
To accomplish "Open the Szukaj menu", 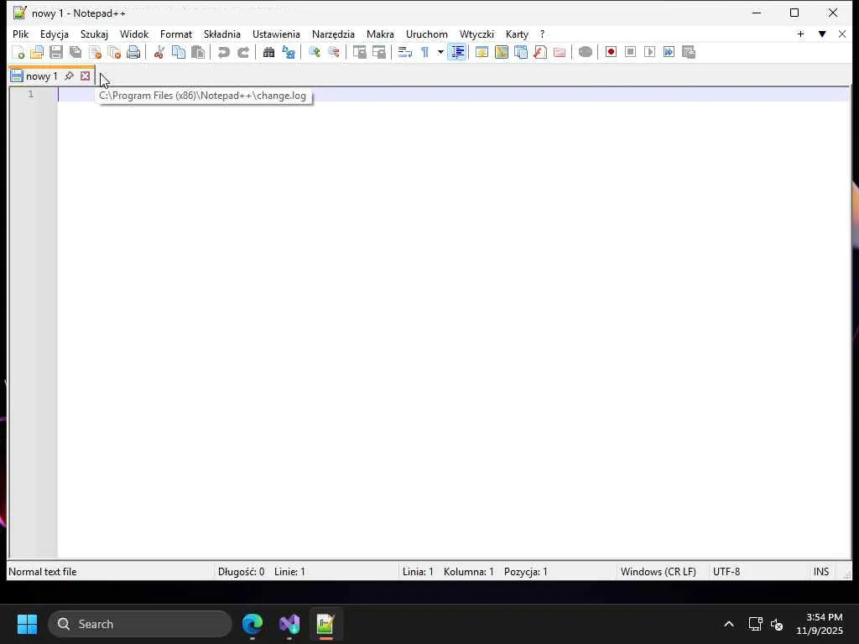I will [x=94, y=34].
